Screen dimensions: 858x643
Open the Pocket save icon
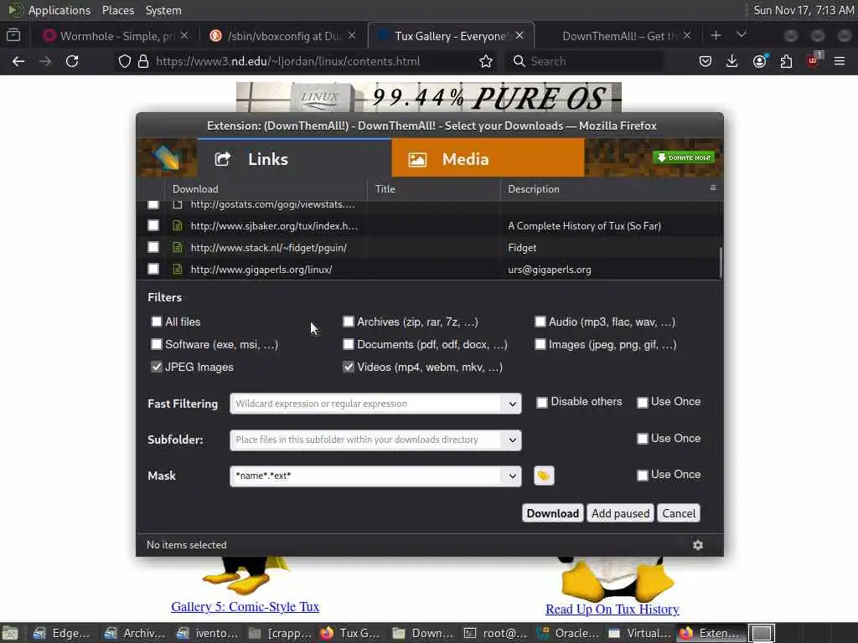(x=705, y=61)
